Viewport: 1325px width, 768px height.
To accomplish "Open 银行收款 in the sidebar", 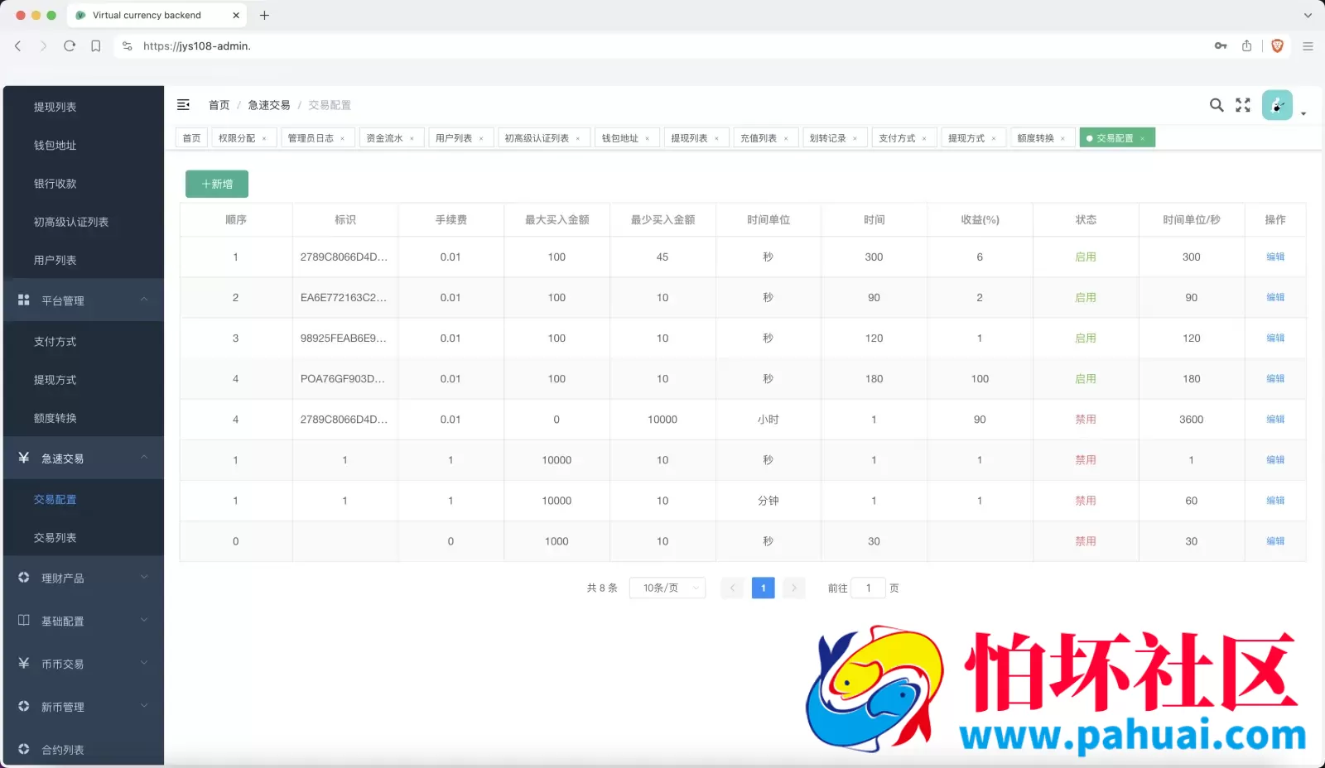I will click(x=55, y=183).
